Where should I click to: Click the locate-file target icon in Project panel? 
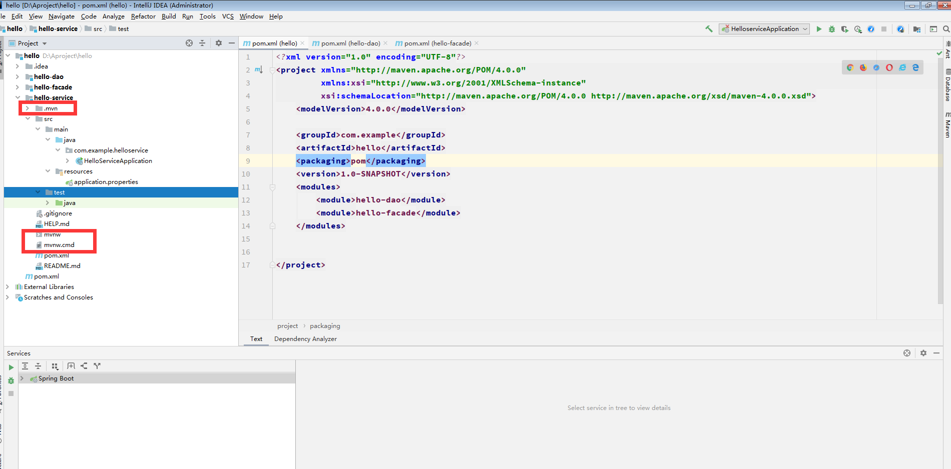189,43
